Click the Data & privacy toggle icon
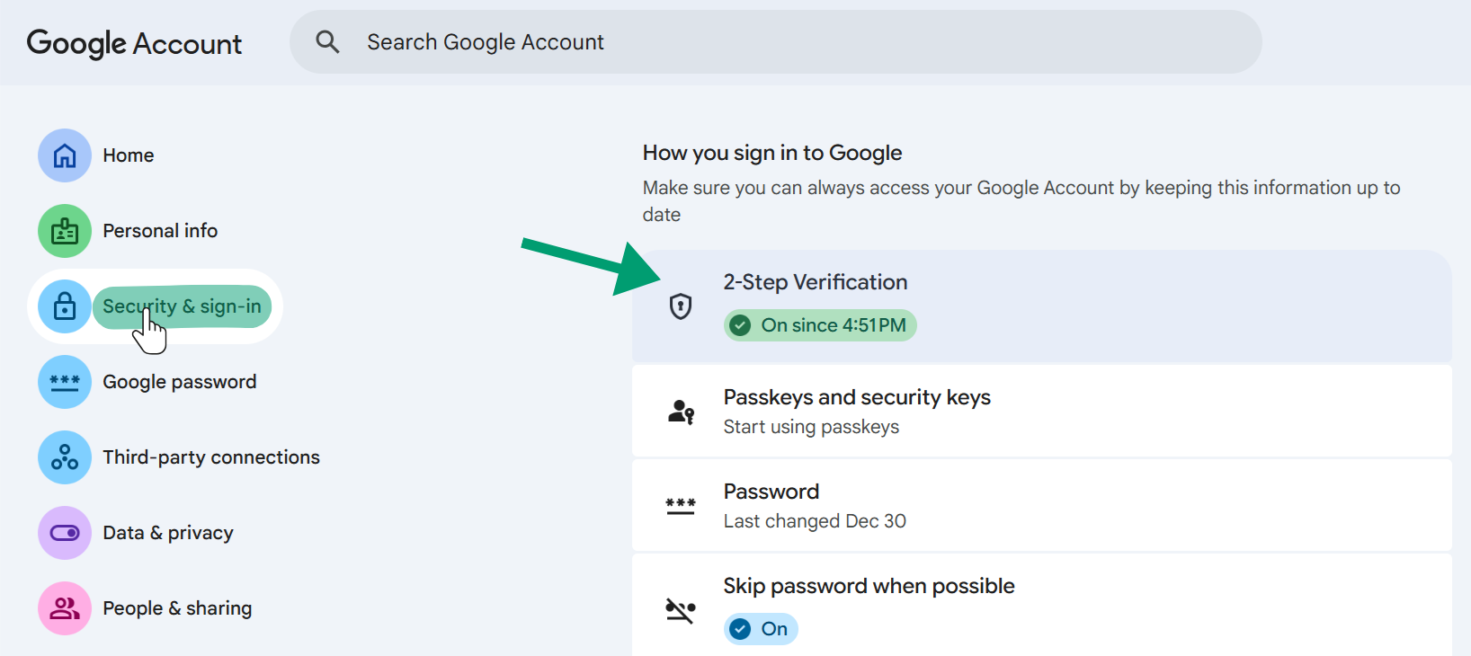The width and height of the screenshot is (1471, 656). coord(65,533)
